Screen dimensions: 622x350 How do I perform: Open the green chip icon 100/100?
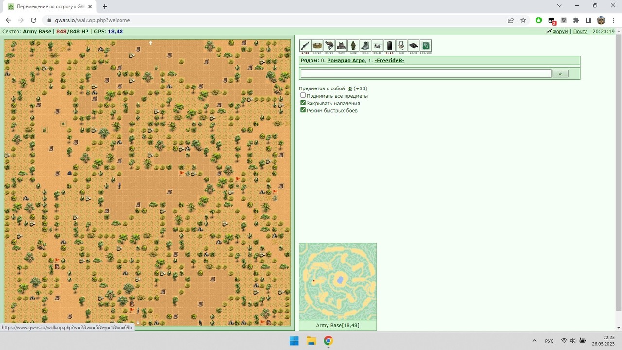click(425, 45)
